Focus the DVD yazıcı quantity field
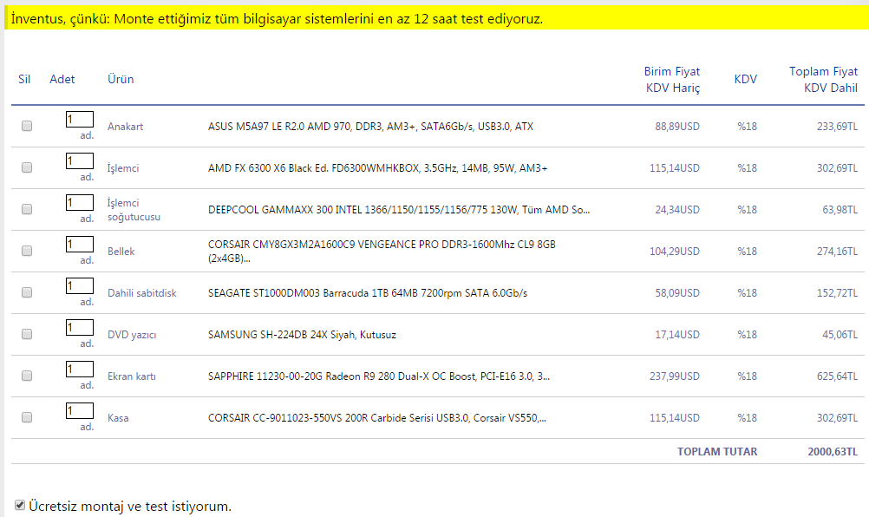The width and height of the screenshot is (869, 517). click(79, 327)
